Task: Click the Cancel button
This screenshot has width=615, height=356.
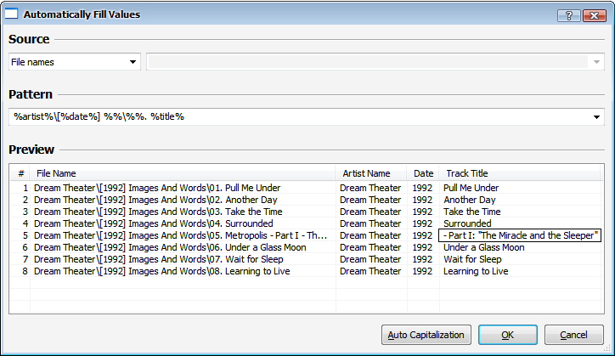Action: [573, 335]
